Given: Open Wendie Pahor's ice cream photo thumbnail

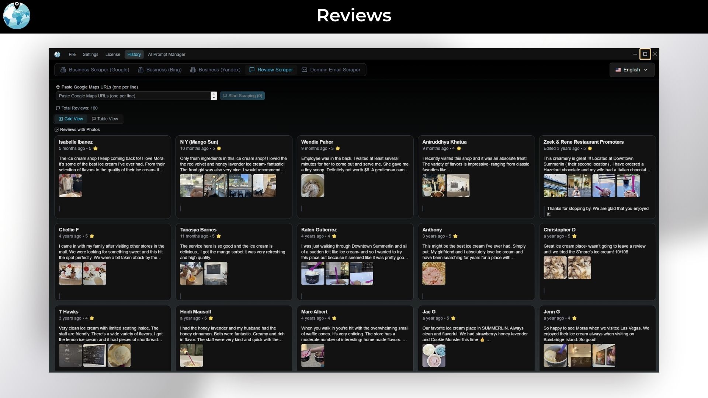Looking at the screenshot, I should point(313,186).
